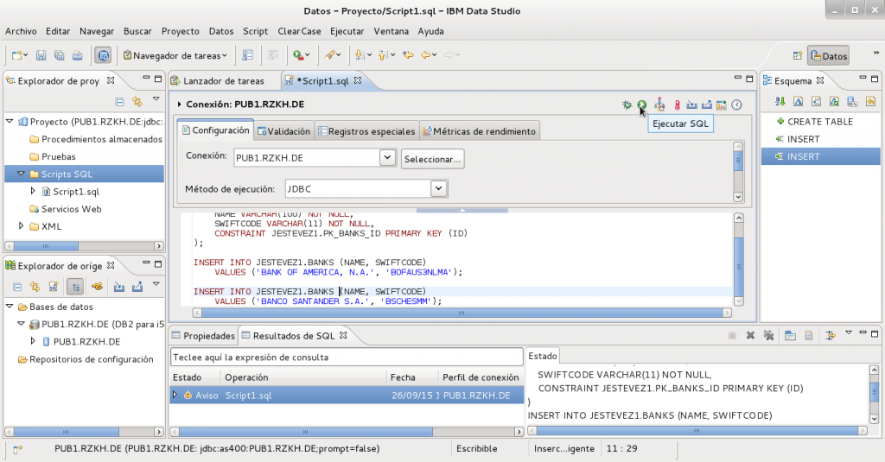Image resolution: width=885 pixels, height=462 pixels.
Task: Click the red X remove result icon
Action: [750, 336]
